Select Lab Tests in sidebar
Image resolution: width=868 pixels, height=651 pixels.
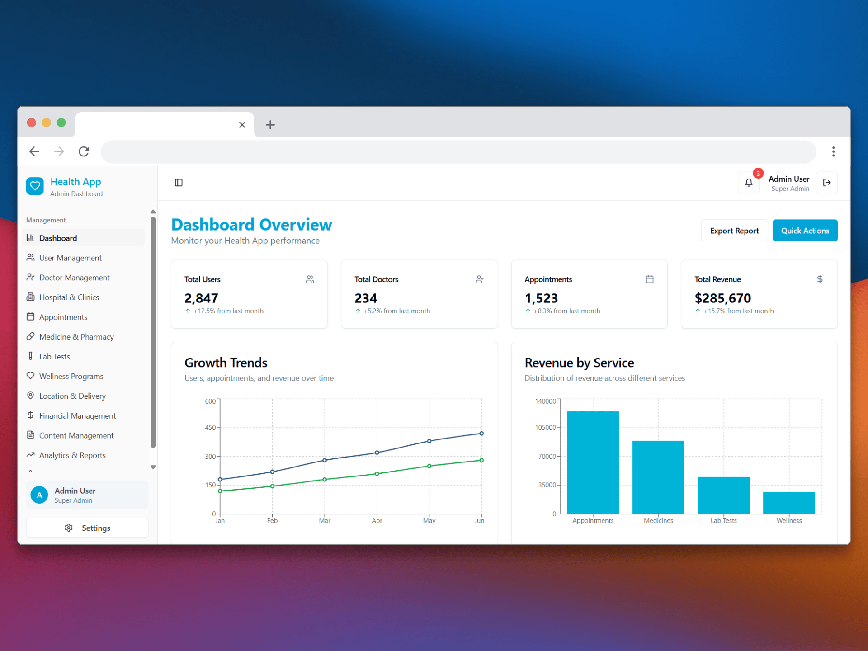click(x=54, y=357)
